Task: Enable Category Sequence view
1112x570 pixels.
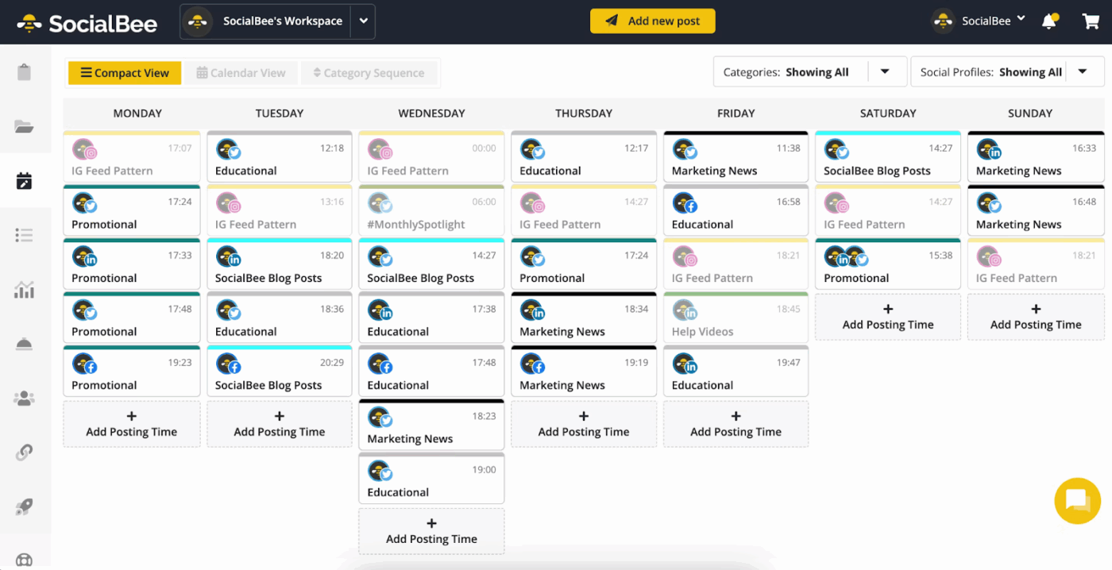Action: click(369, 72)
